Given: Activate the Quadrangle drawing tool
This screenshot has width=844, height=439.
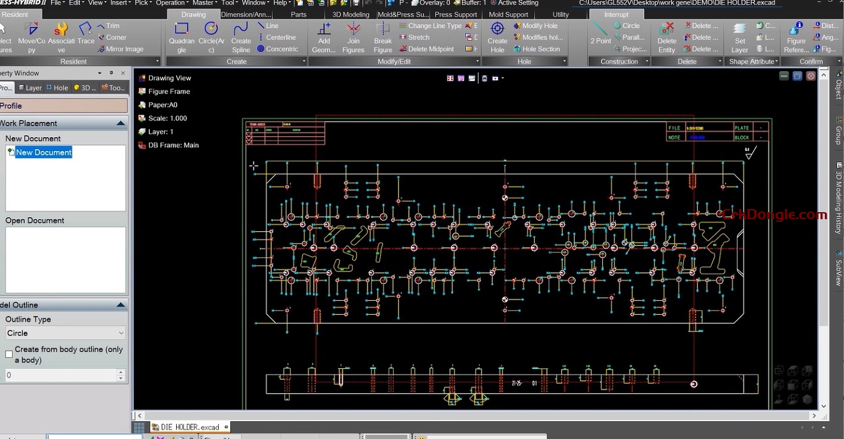Looking at the screenshot, I should point(181,35).
